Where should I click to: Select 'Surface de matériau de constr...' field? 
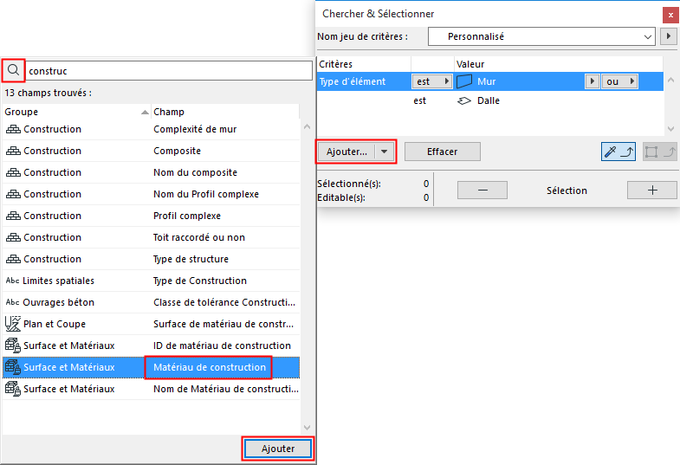point(151,324)
